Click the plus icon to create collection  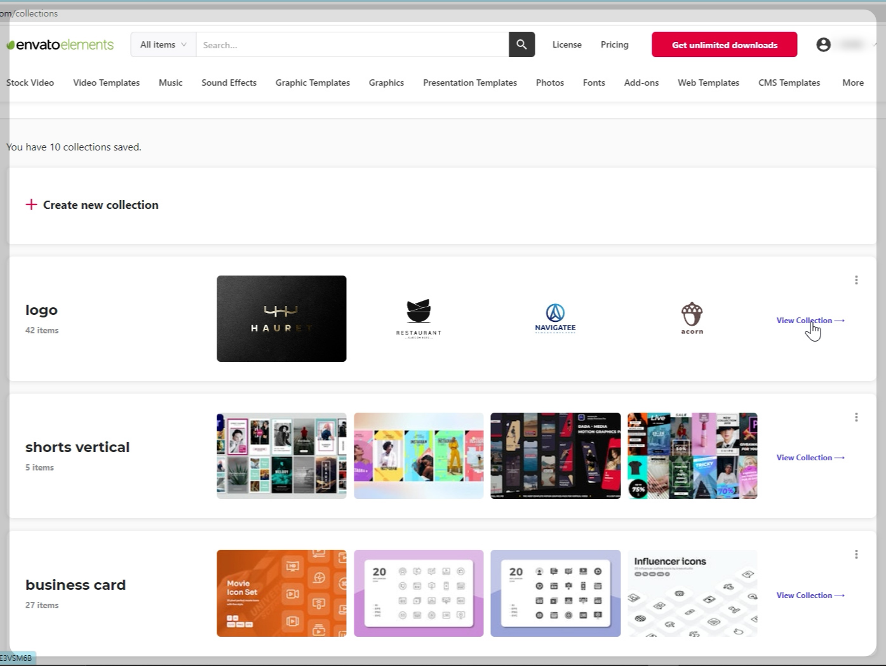(x=31, y=204)
